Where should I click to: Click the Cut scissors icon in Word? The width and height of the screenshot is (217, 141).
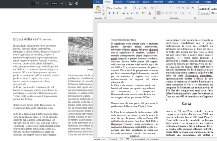(x=103, y=6)
